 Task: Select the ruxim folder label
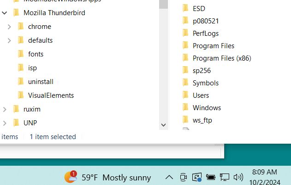pyautogui.click(x=32, y=109)
